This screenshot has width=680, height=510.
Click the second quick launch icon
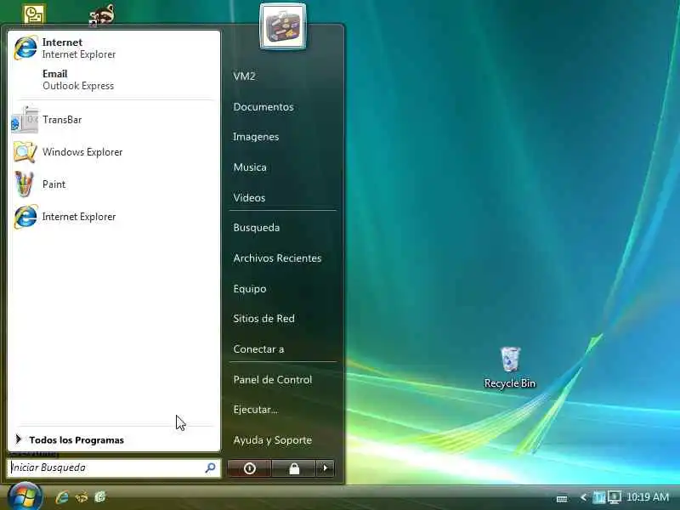point(81,497)
